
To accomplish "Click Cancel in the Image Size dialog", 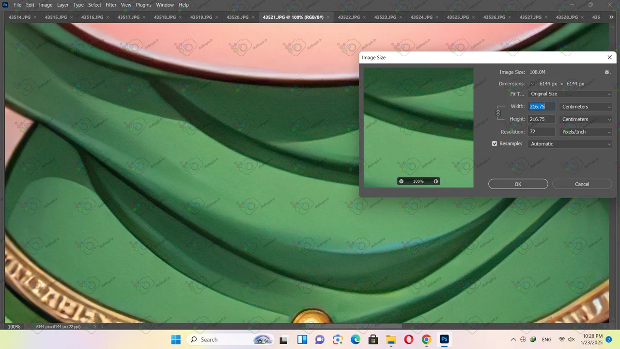I will 582,184.
